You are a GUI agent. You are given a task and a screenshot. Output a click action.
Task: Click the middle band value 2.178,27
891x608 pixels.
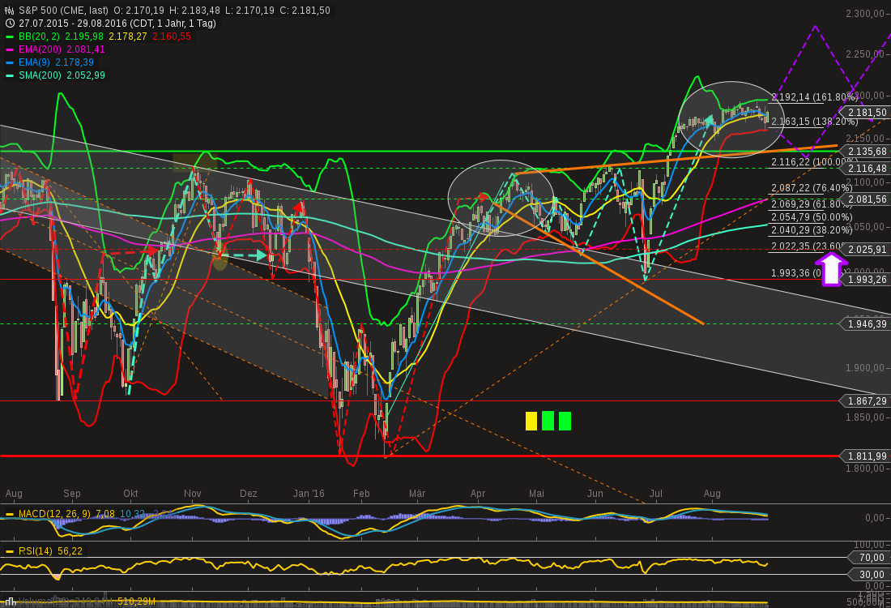pyautogui.click(x=128, y=36)
